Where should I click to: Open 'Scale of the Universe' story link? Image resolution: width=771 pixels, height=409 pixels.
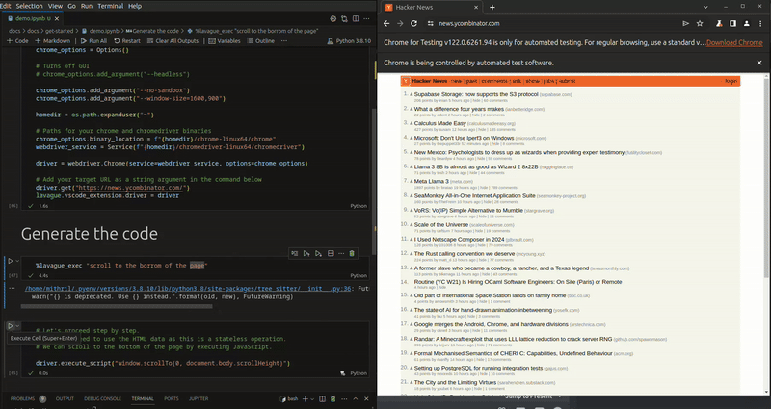click(x=441, y=224)
